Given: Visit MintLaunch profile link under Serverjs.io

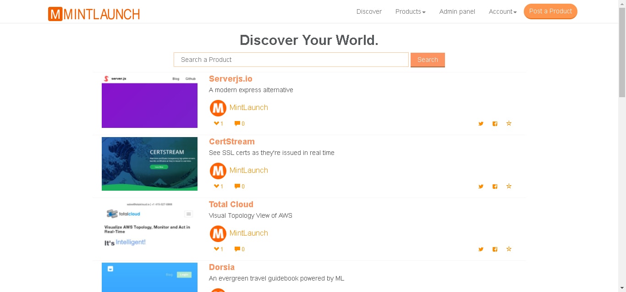Looking at the screenshot, I should 249,107.
